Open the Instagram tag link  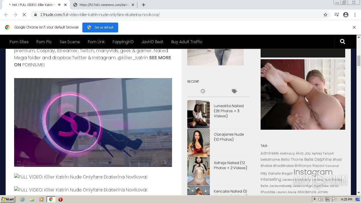tap(313, 172)
